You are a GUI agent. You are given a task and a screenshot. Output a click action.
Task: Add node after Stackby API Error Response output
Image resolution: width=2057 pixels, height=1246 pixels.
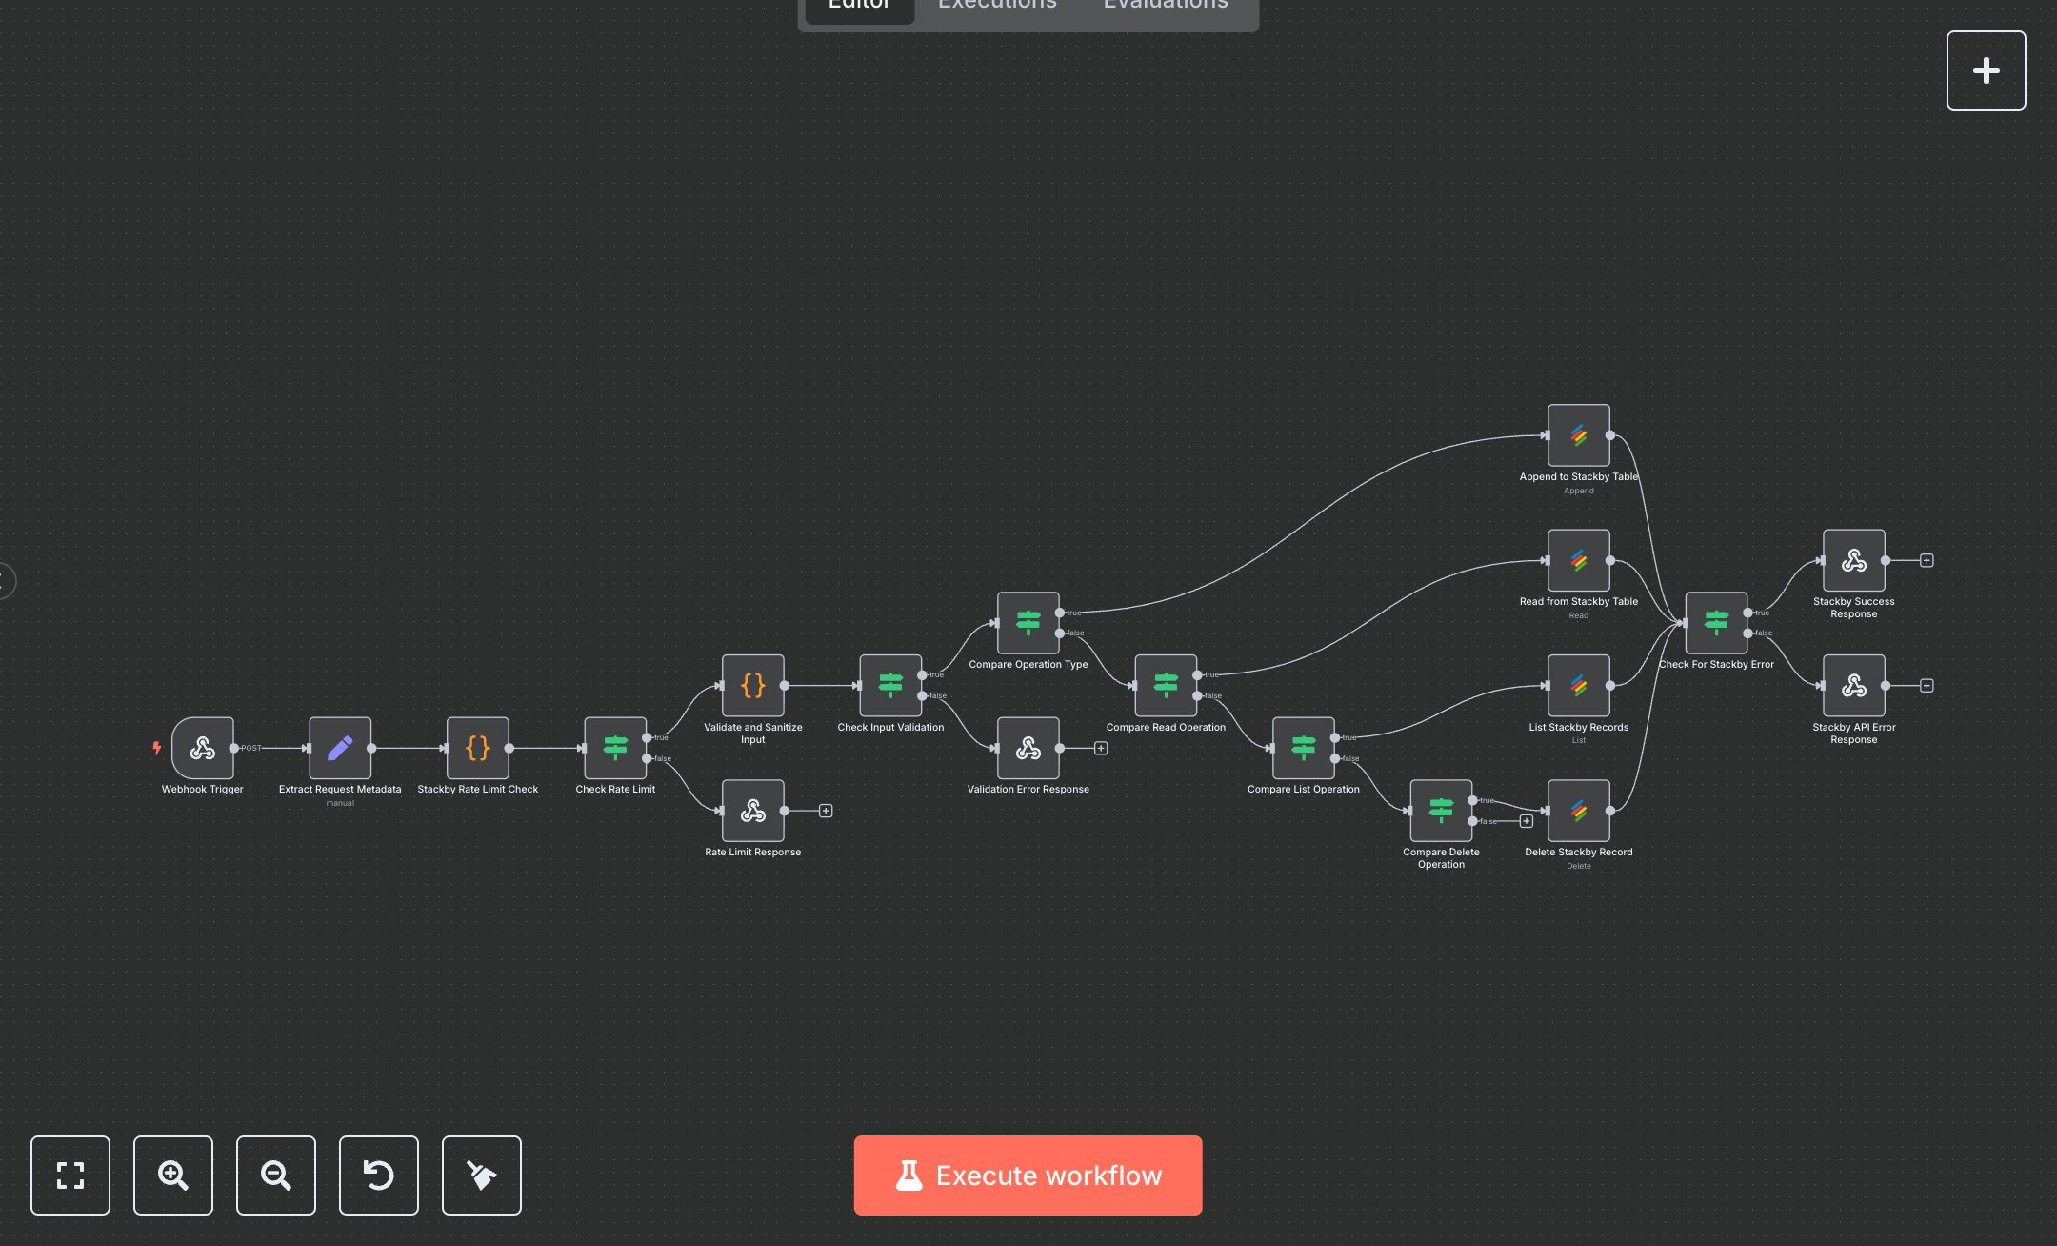click(x=1927, y=685)
